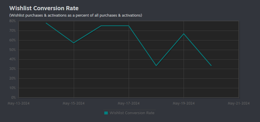The image size is (260, 122).
Task: Click the May-13-2024 x-axis label
Action: tap(19, 103)
